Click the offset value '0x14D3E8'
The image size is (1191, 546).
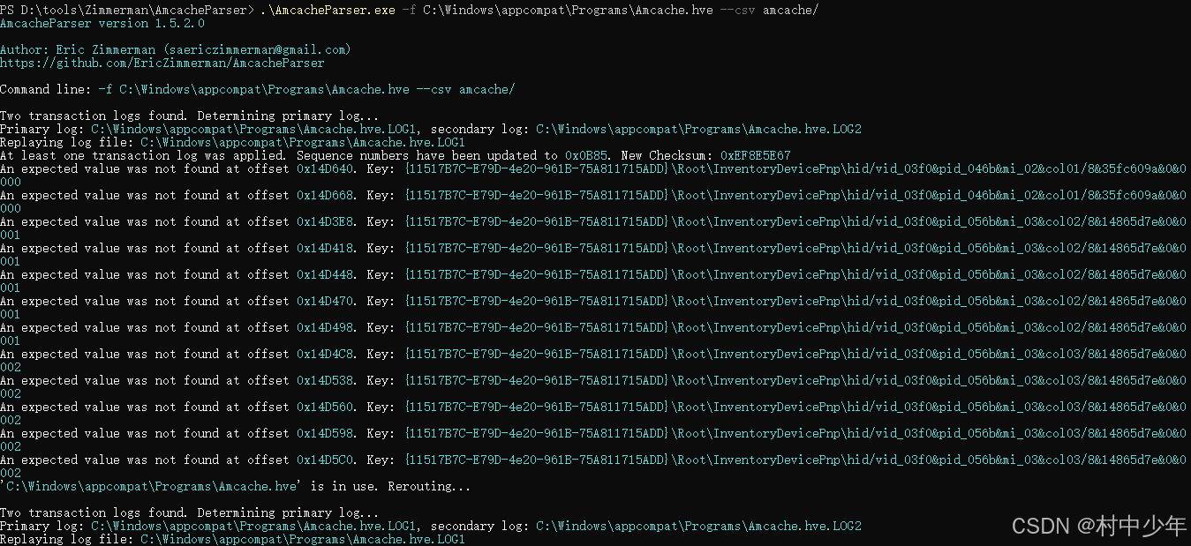coord(325,222)
